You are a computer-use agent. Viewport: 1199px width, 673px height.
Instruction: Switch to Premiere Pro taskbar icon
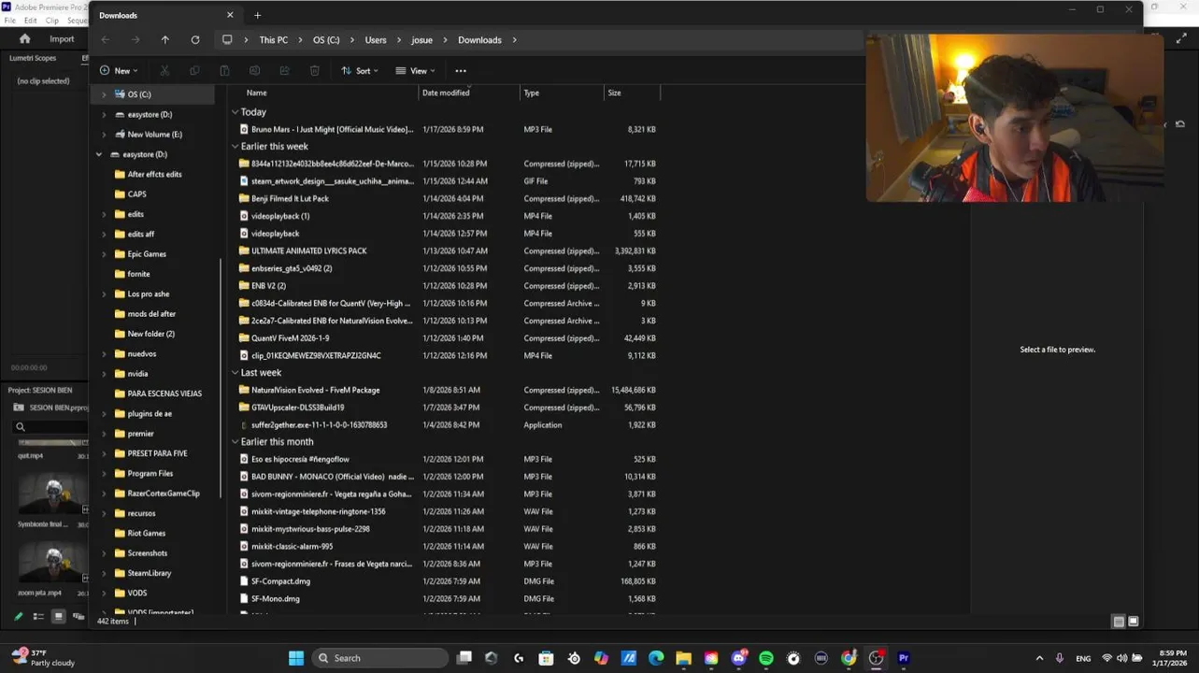904,658
